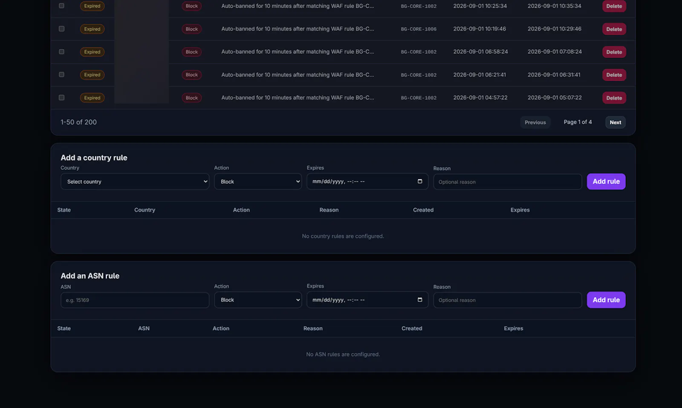Click the '1-50 of 200' count text
This screenshot has height=408, width=682.
pos(78,122)
